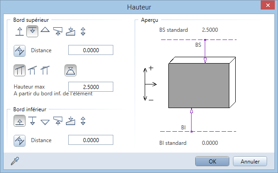The image size is (278, 173).
Task: Click upper edge Distance direction toggle button
Action: point(20,51)
